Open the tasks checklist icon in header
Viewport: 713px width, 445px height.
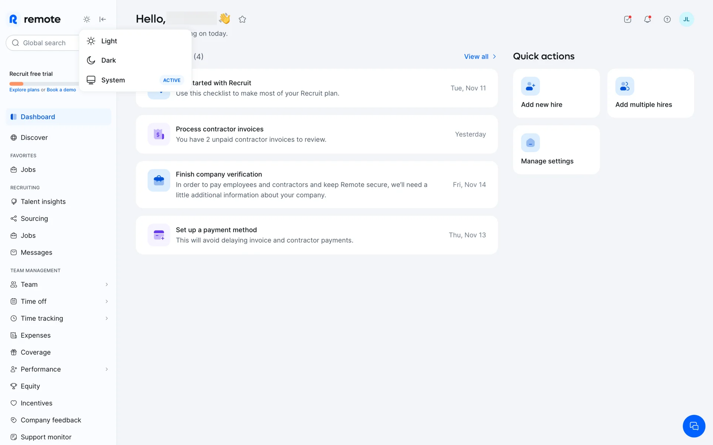628,19
